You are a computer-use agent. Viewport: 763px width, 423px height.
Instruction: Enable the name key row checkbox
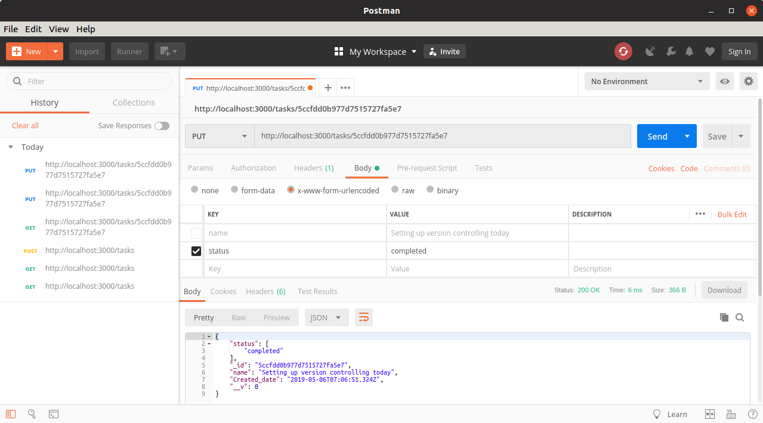coord(196,233)
